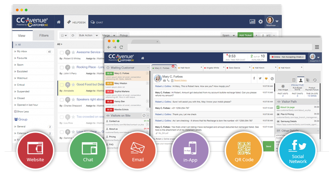Star the Good Food but Delay ticket

point(73,85)
